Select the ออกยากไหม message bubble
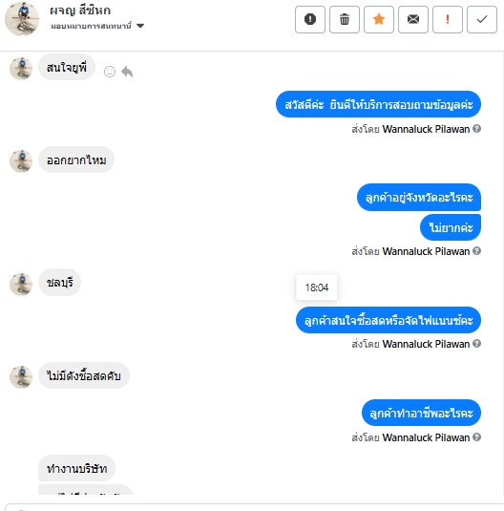Viewport: 504px width, 511px height. coord(76,160)
